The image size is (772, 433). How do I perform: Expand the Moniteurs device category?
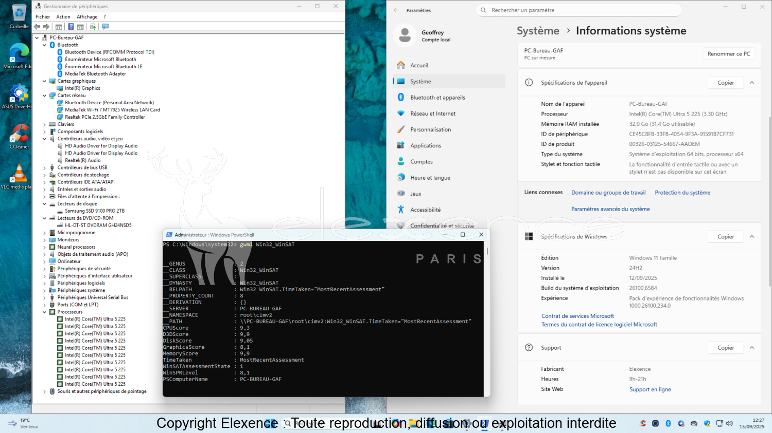pos(44,240)
